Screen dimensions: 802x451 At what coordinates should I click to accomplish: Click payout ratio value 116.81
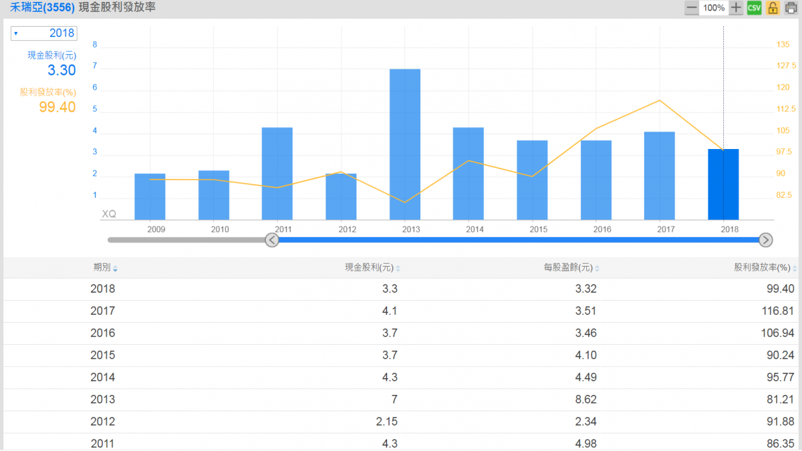click(779, 311)
